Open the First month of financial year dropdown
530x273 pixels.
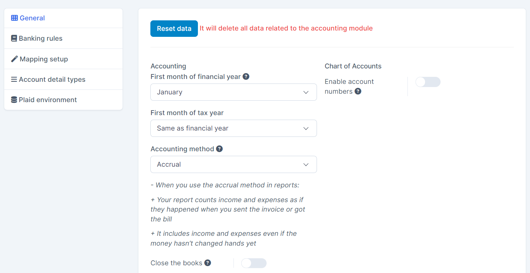[x=233, y=92]
